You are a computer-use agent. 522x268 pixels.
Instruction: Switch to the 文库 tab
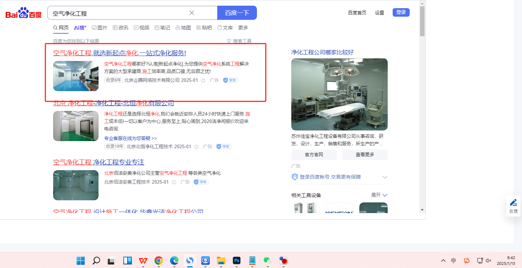pyautogui.click(x=225, y=28)
